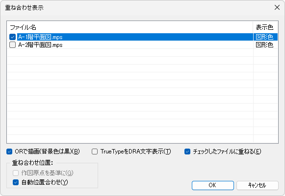Click the 重ね合わせ位置: group label
The height and width of the screenshot is (196, 285).
pos(32,163)
